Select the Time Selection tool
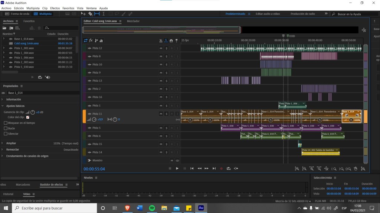Screen dimensions: 380x213 (104, 14)
